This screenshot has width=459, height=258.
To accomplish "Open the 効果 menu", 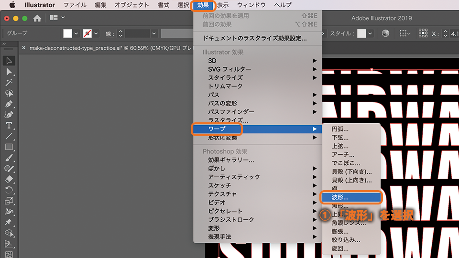I will pyautogui.click(x=203, y=5).
